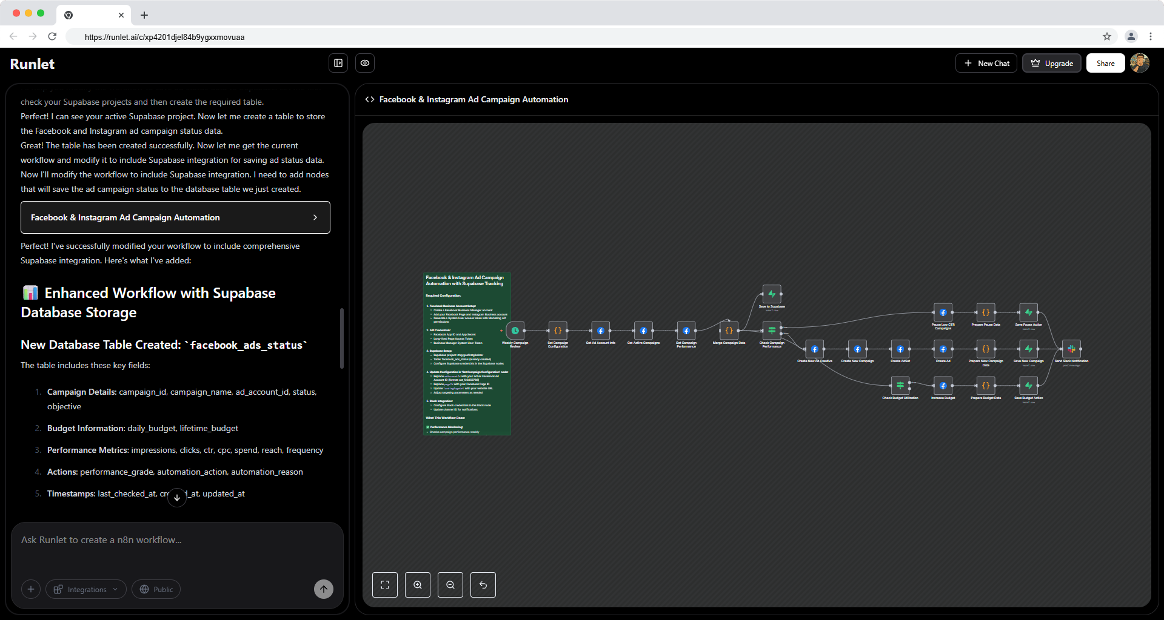Click the code brackets icon in workflow header

[x=370, y=99]
